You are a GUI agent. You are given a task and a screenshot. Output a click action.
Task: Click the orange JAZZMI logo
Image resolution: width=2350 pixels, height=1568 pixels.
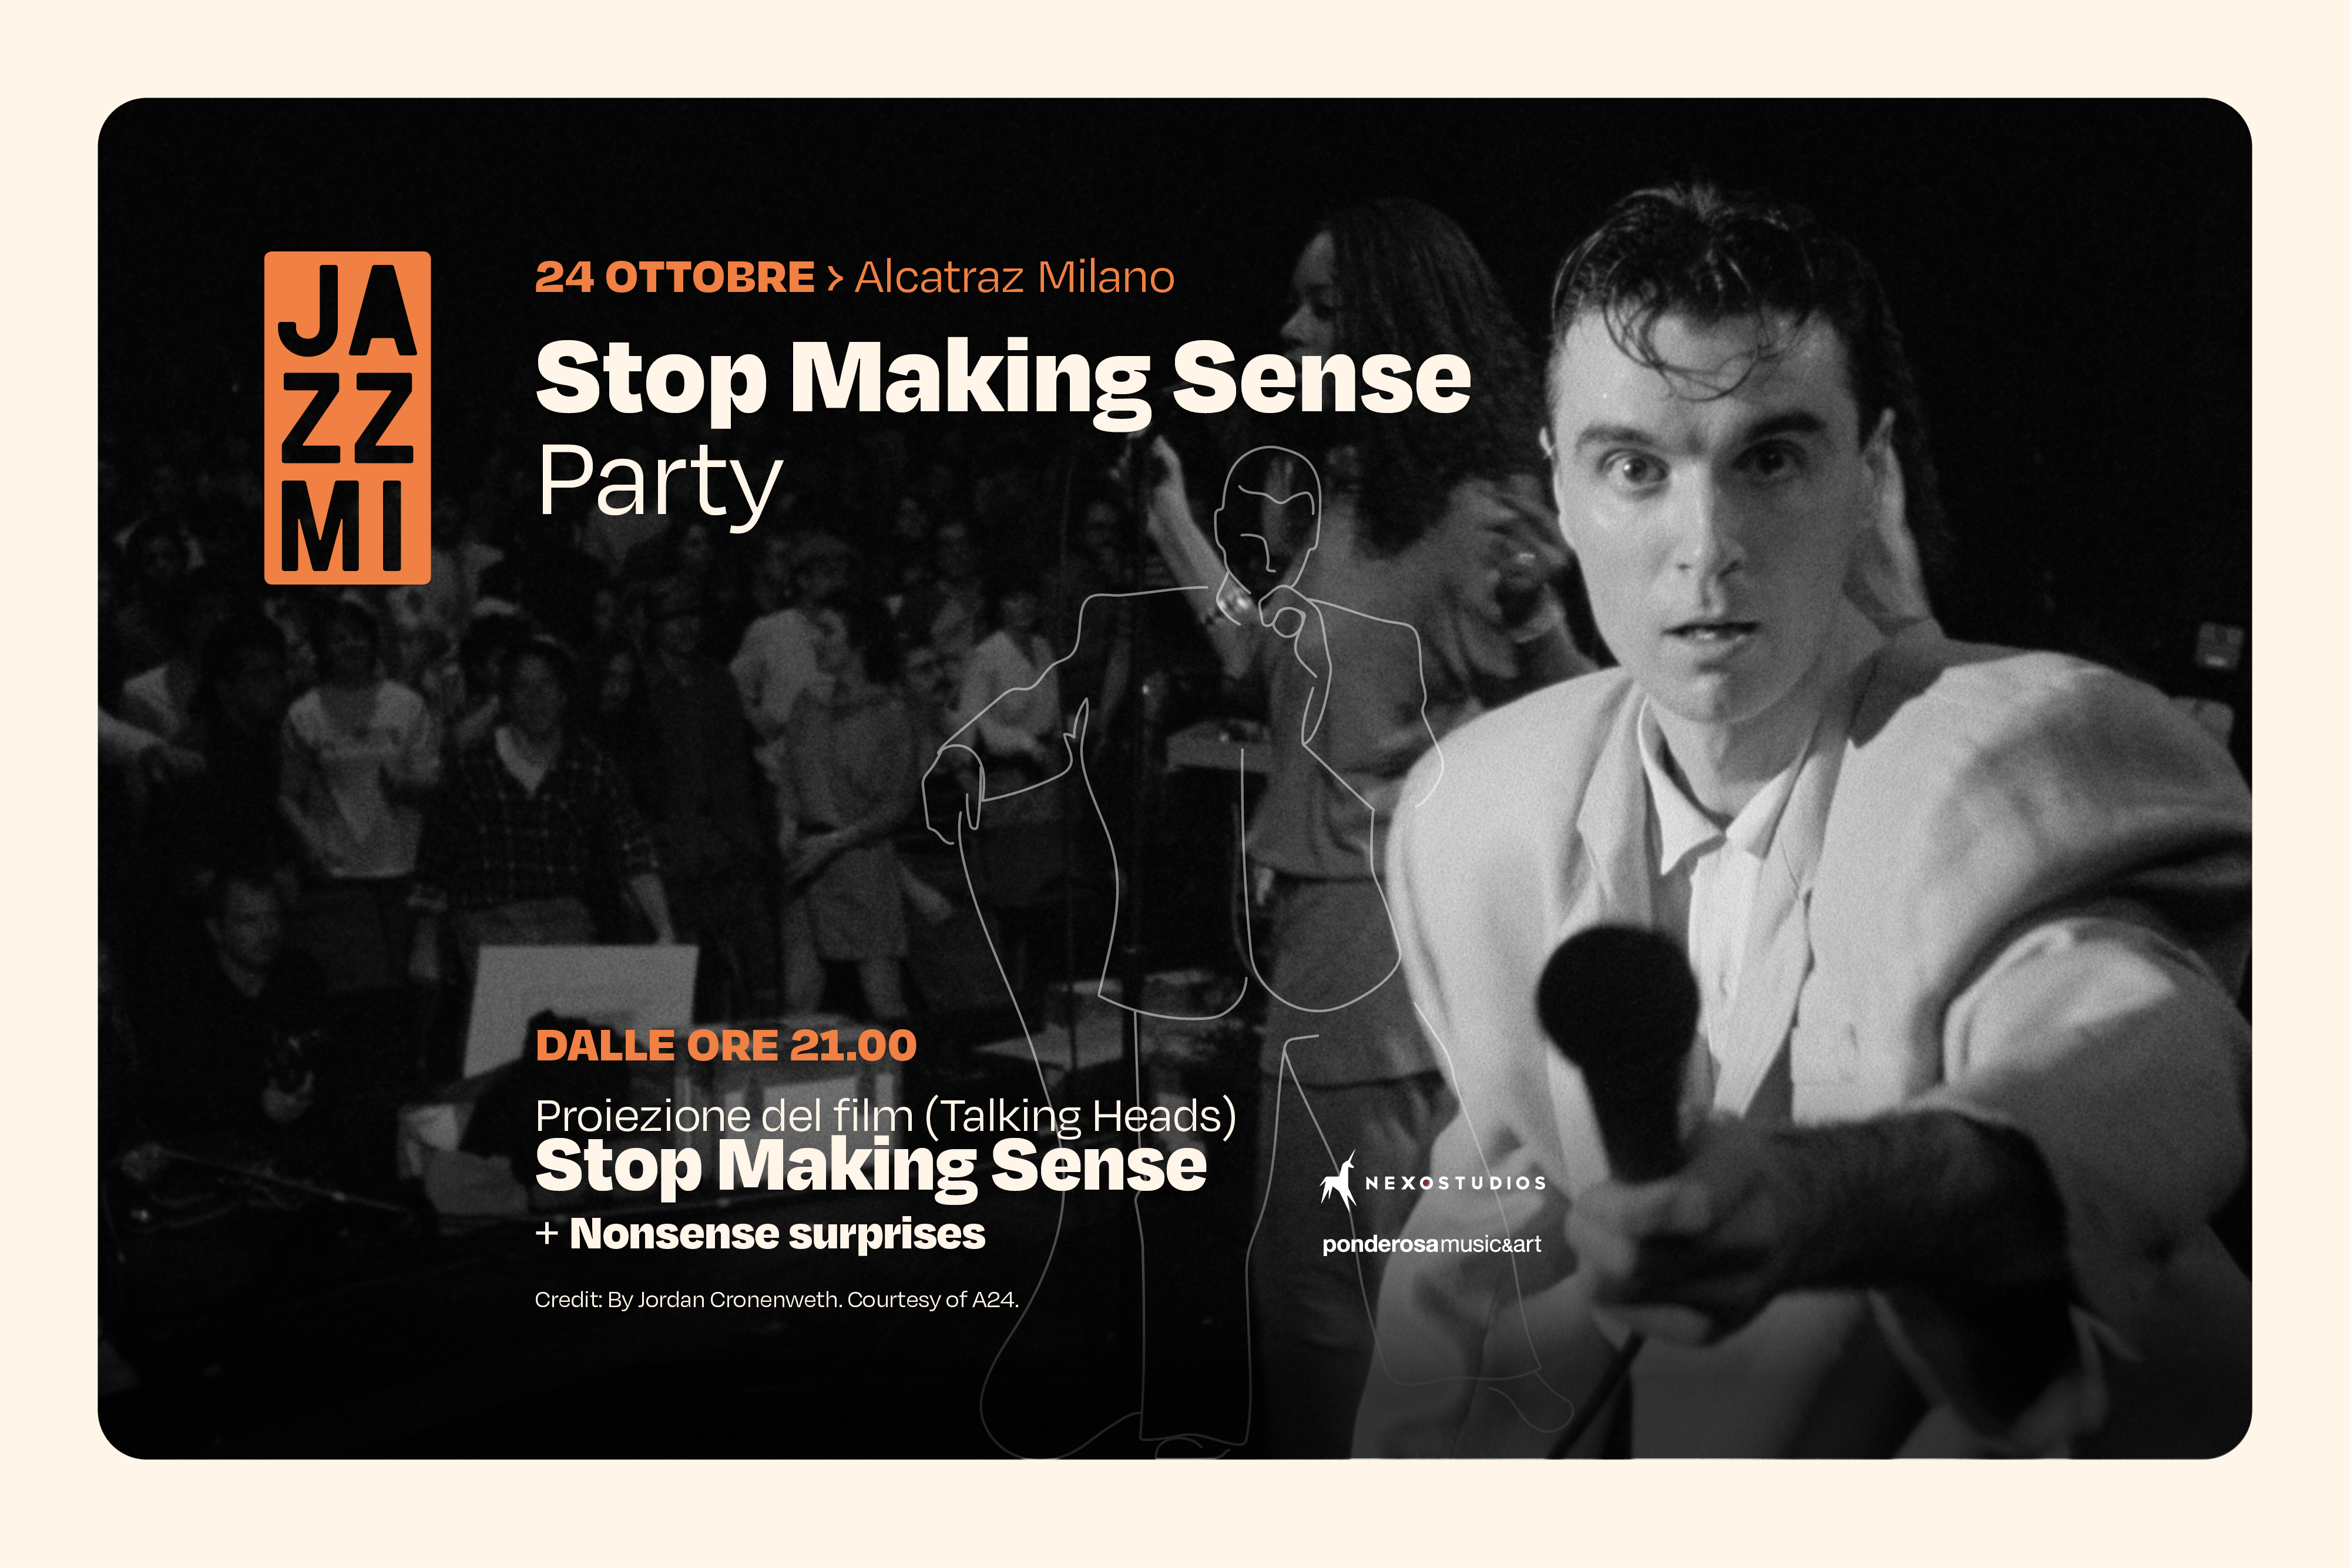[347, 418]
